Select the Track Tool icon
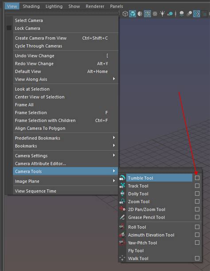This screenshot has width=210, height=271. [122, 186]
